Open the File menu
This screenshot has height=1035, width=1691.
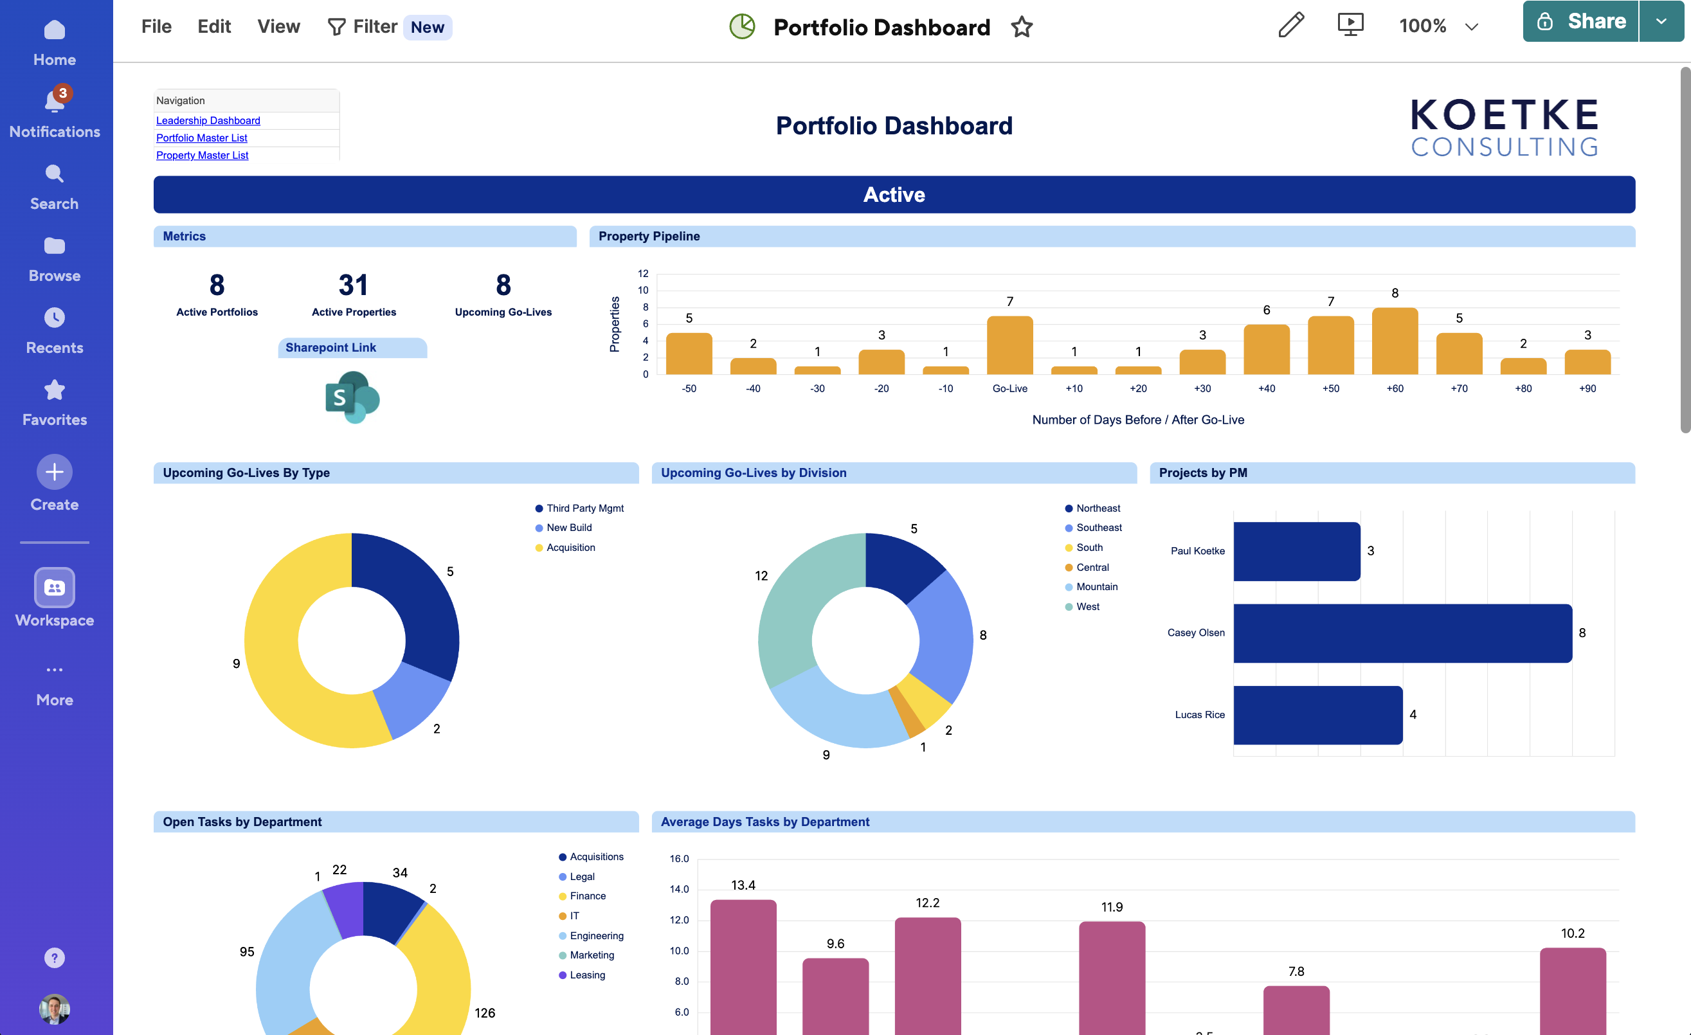coord(156,27)
